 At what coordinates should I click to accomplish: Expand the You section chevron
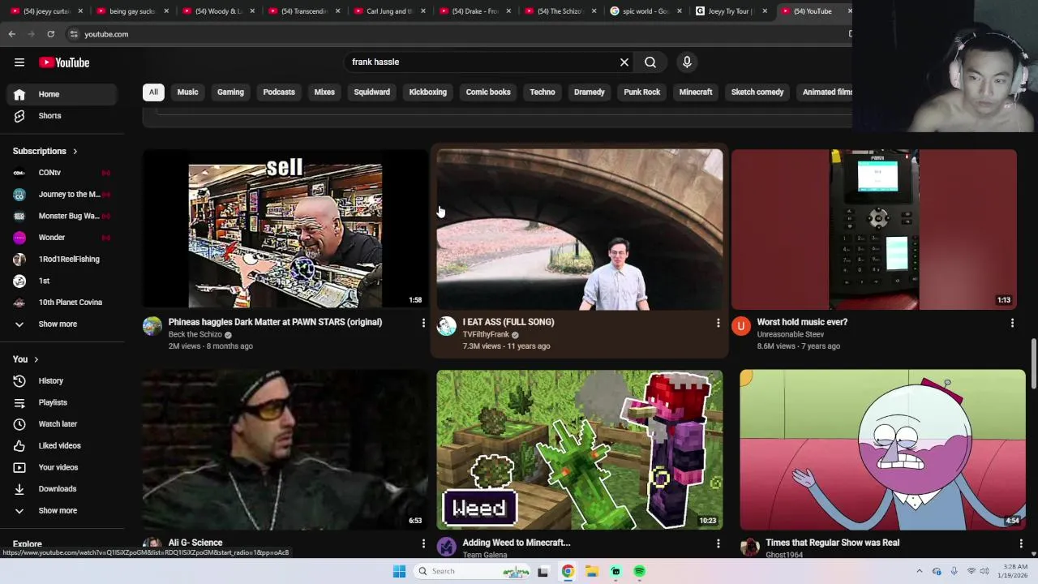click(36, 359)
